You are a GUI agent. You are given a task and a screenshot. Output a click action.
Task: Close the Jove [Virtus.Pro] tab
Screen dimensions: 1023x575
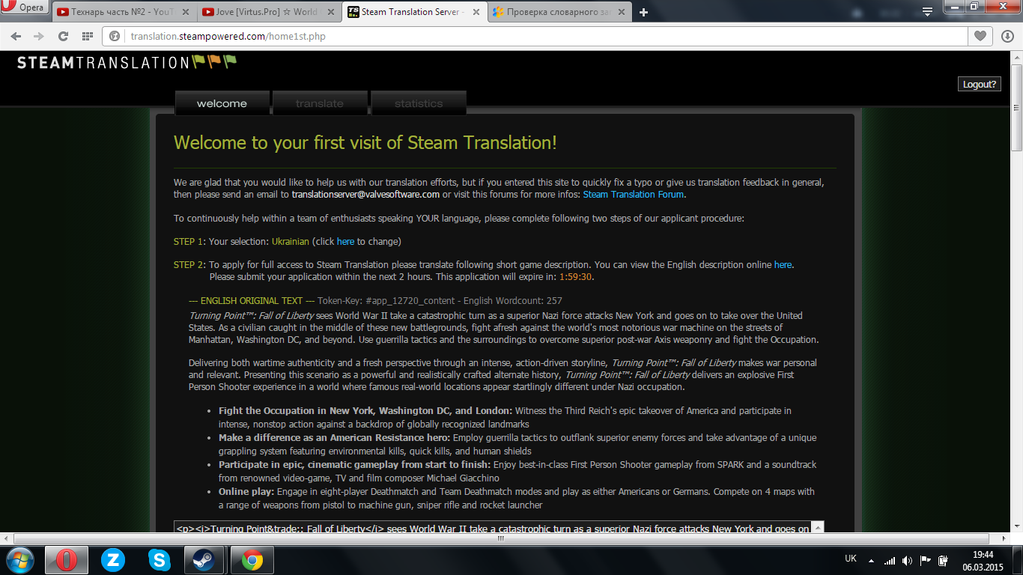pyautogui.click(x=332, y=12)
